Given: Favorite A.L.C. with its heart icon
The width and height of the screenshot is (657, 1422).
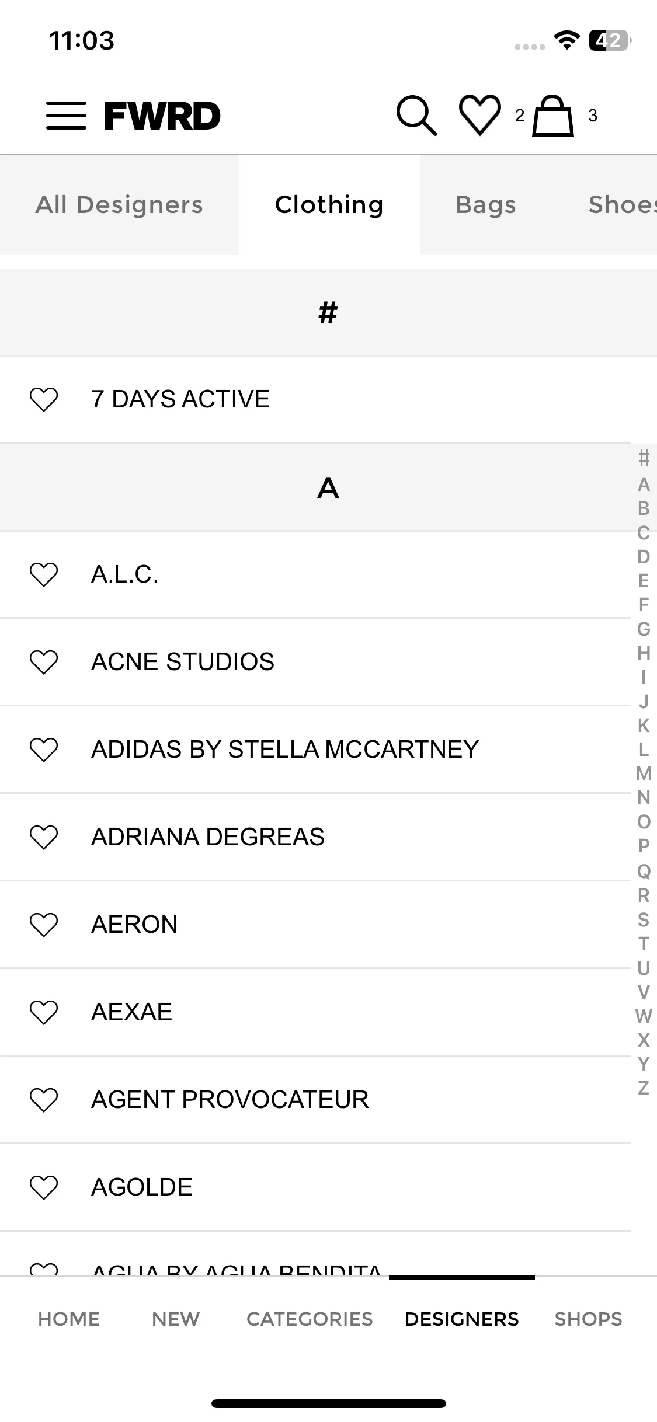Looking at the screenshot, I should (44, 574).
